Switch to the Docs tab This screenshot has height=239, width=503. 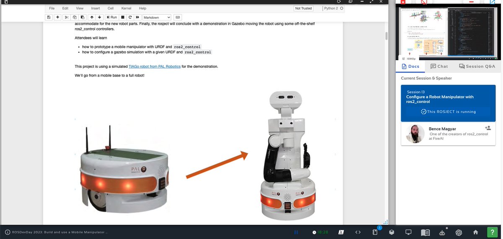[x=410, y=66]
